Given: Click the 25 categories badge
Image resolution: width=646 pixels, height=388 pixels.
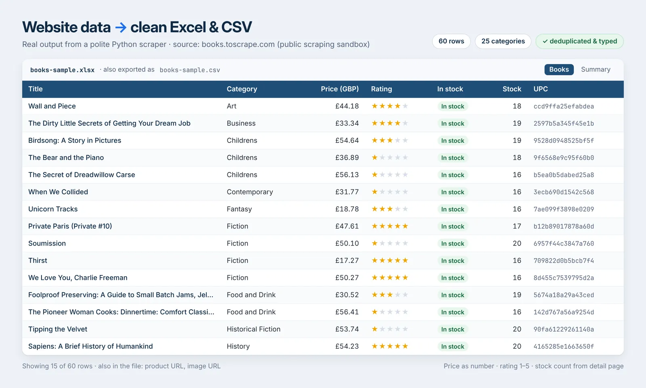Looking at the screenshot, I should pos(503,41).
